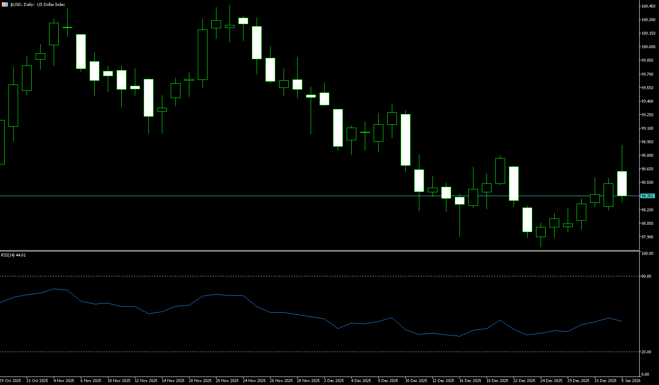Click the 0.00 label on RSI scale
The height and width of the screenshot is (385, 659).
click(x=645, y=374)
